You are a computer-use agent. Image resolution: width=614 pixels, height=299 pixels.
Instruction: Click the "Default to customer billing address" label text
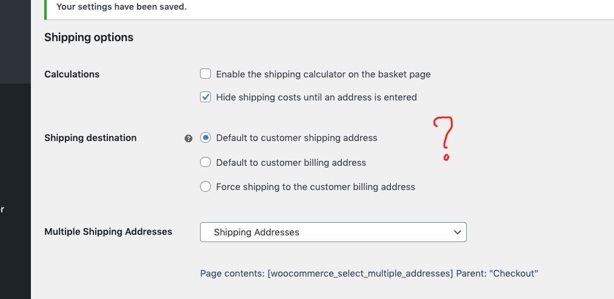pyautogui.click(x=291, y=163)
